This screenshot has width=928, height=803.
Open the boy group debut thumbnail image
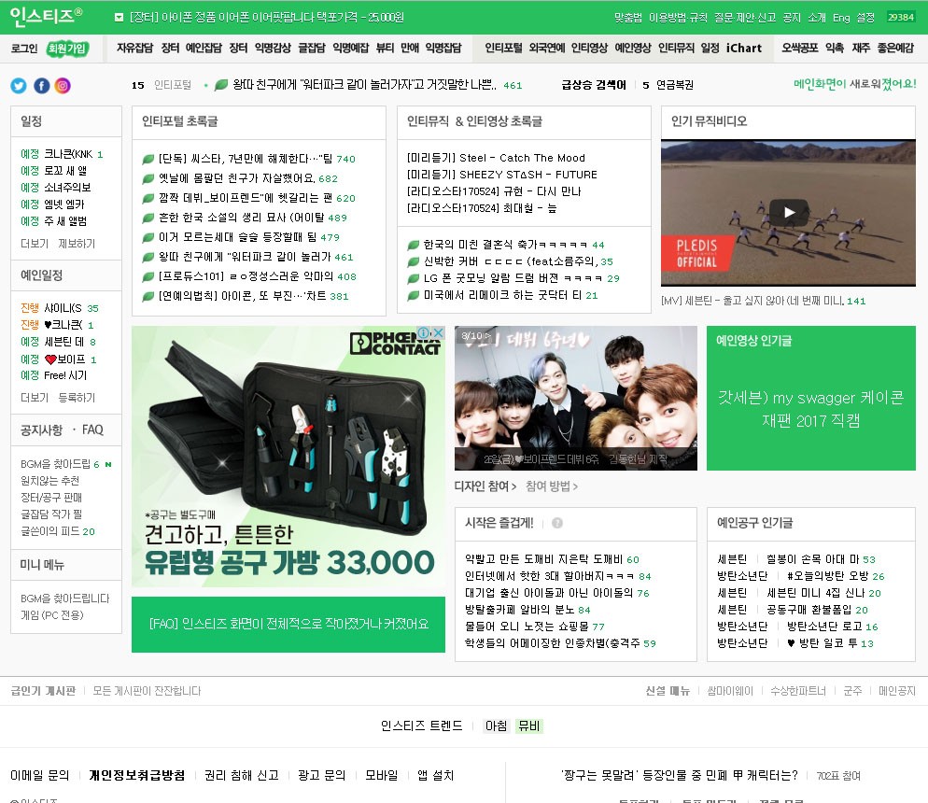coord(575,398)
